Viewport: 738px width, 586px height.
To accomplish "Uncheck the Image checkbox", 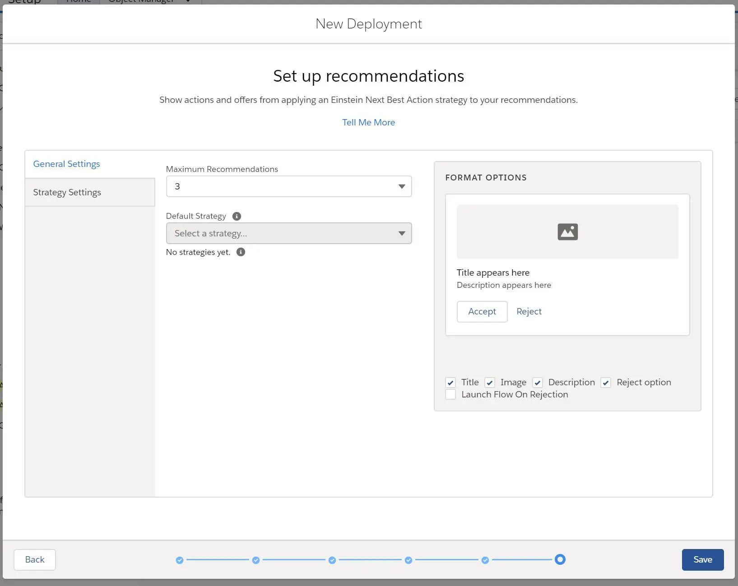I will [490, 383].
